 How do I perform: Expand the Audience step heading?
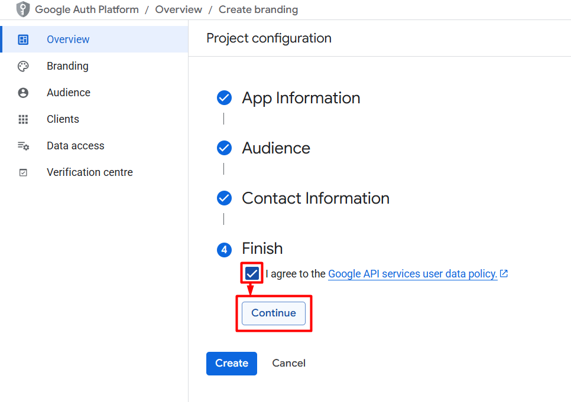pyautogui.click(x=276, y=148)
